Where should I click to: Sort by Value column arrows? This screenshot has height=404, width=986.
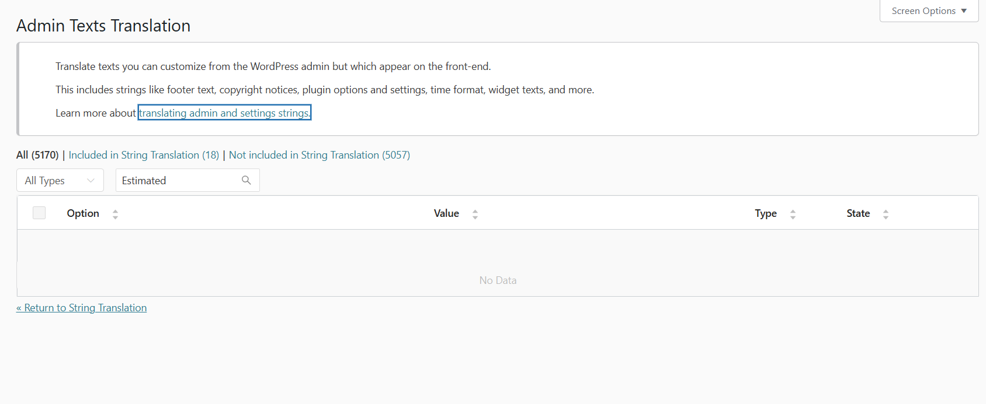pos(475,214)
